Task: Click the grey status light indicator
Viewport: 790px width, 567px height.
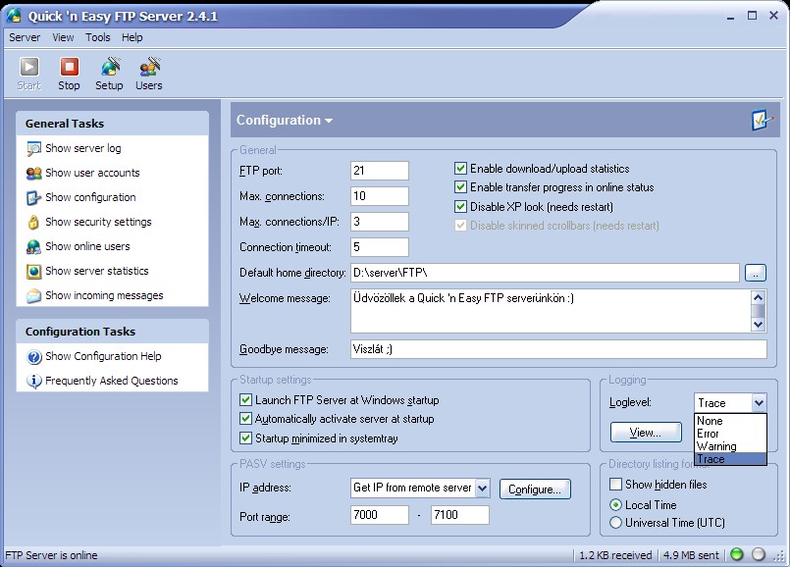Action: pos(759,554)
